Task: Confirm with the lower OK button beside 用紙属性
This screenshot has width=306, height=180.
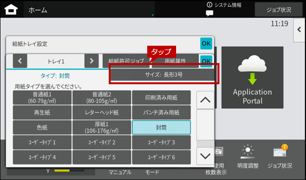Action: 206,61
